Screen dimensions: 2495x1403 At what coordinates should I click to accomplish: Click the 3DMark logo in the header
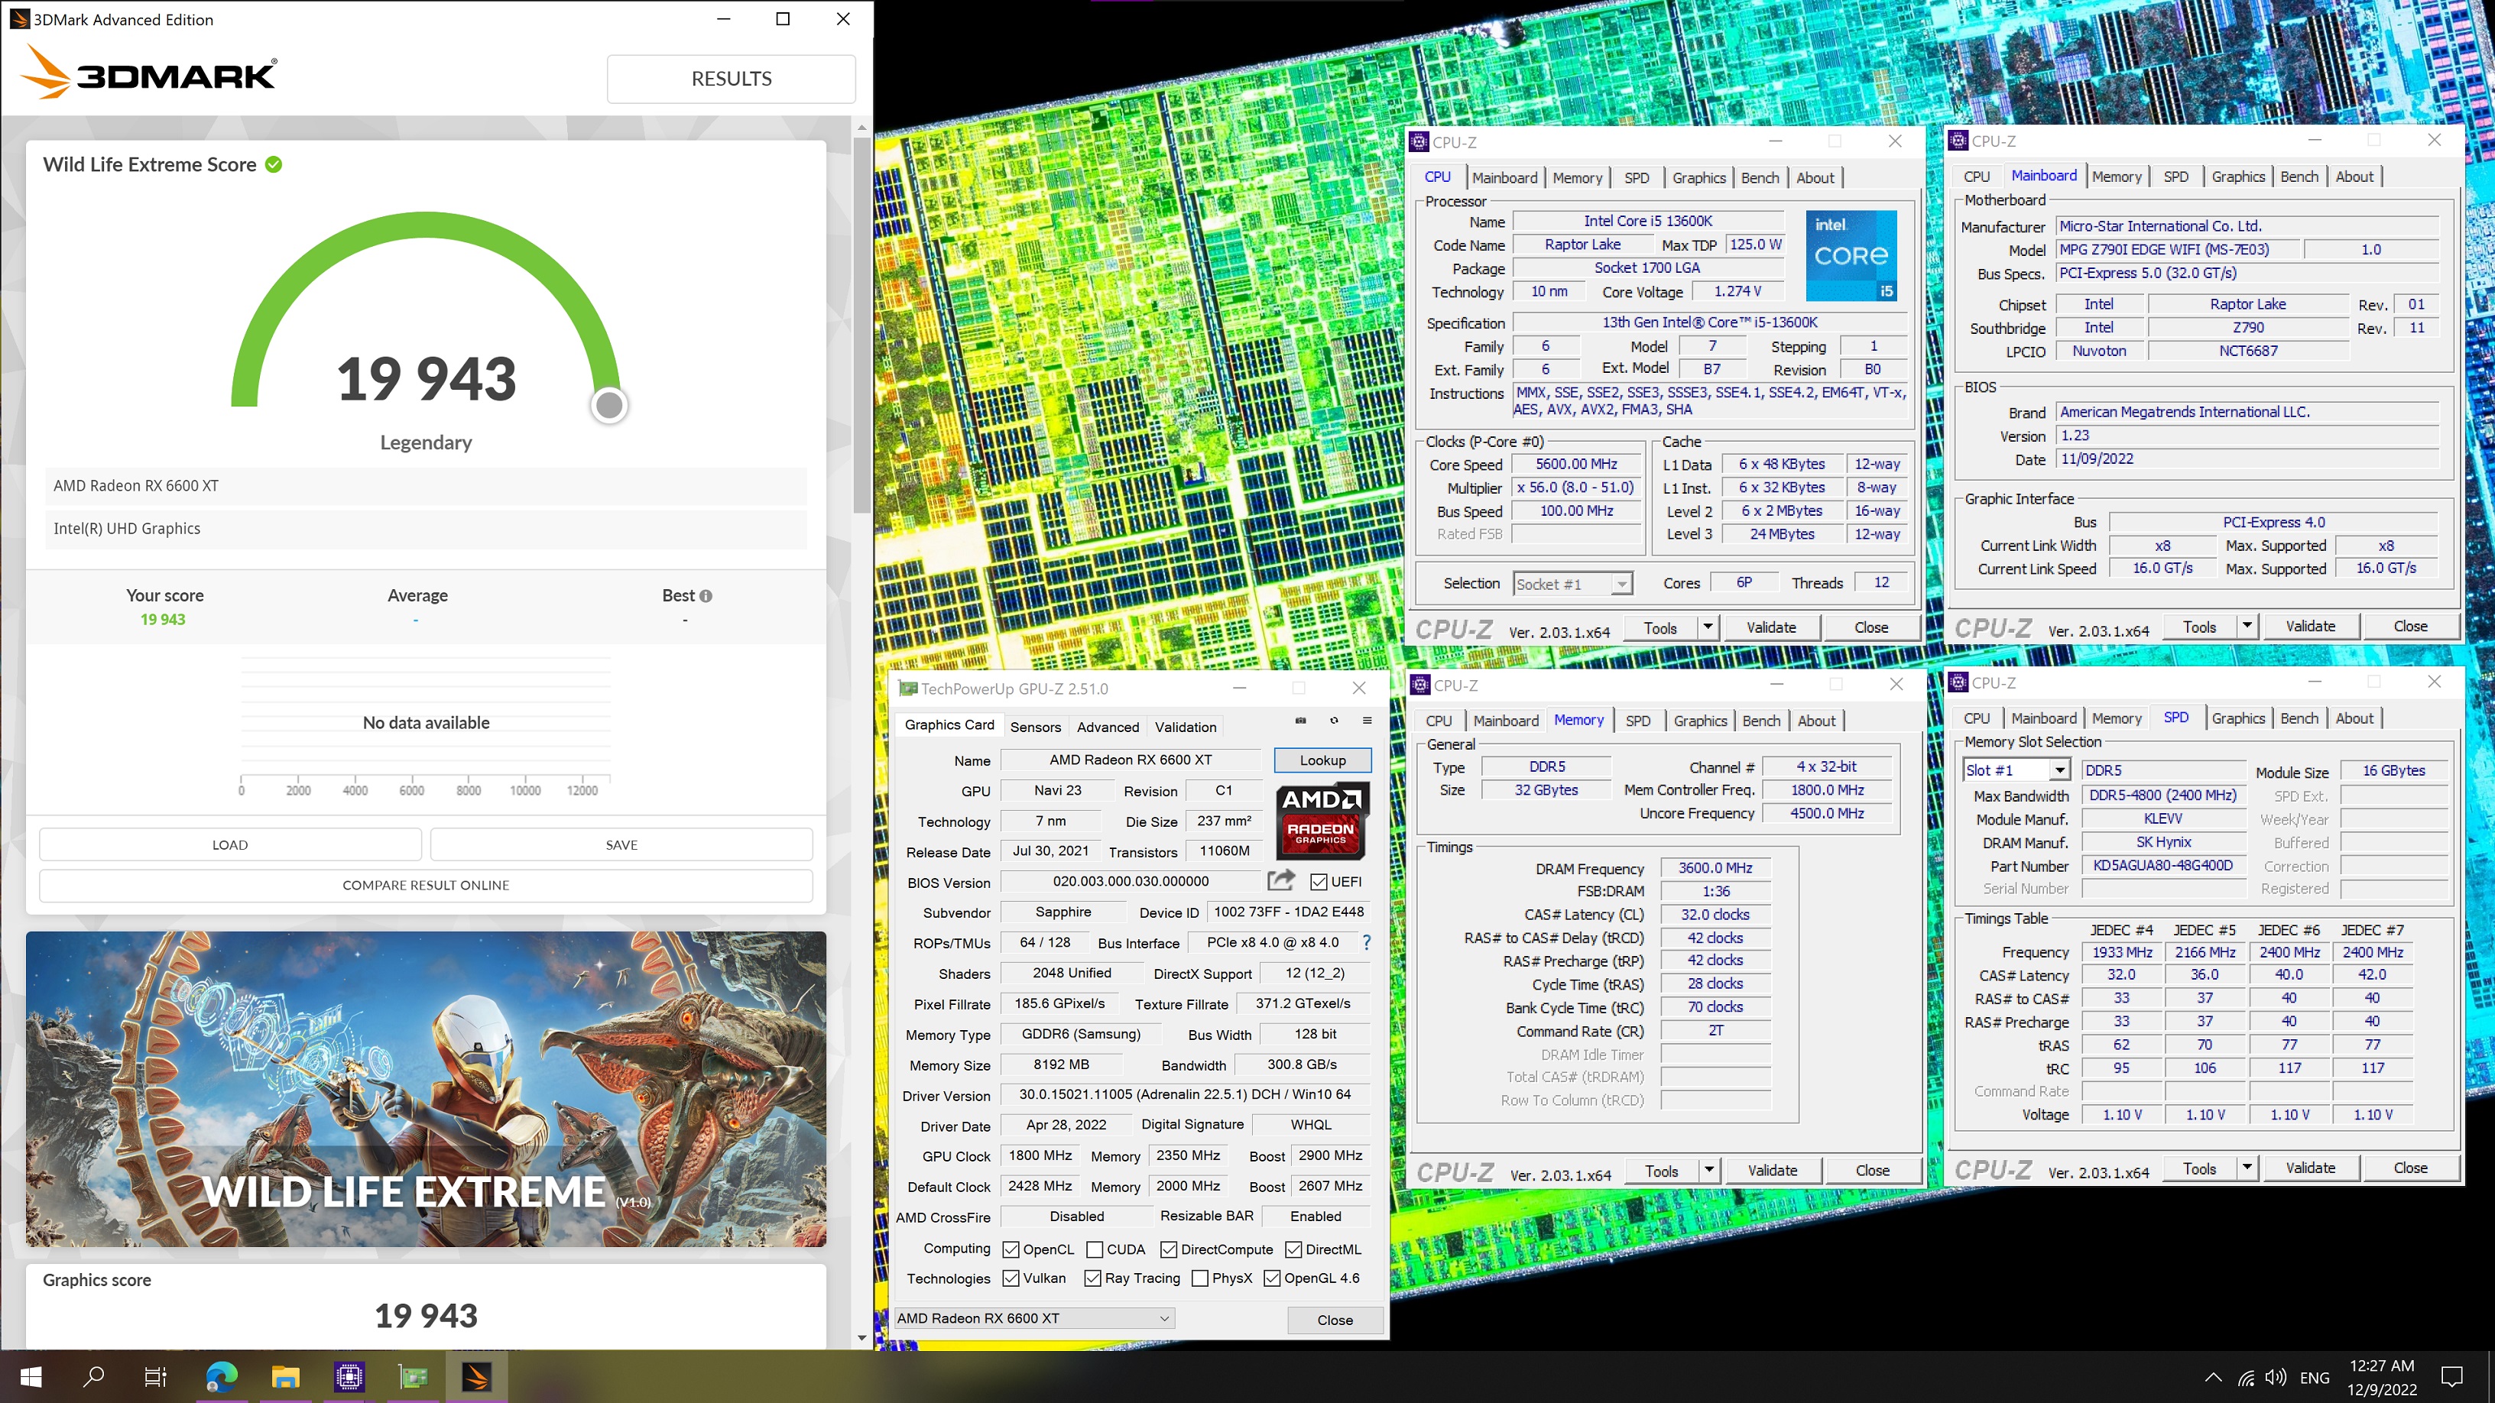(150, 73)
